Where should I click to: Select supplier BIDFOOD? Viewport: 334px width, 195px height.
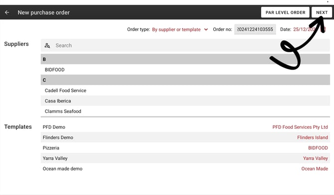[185, 70]
